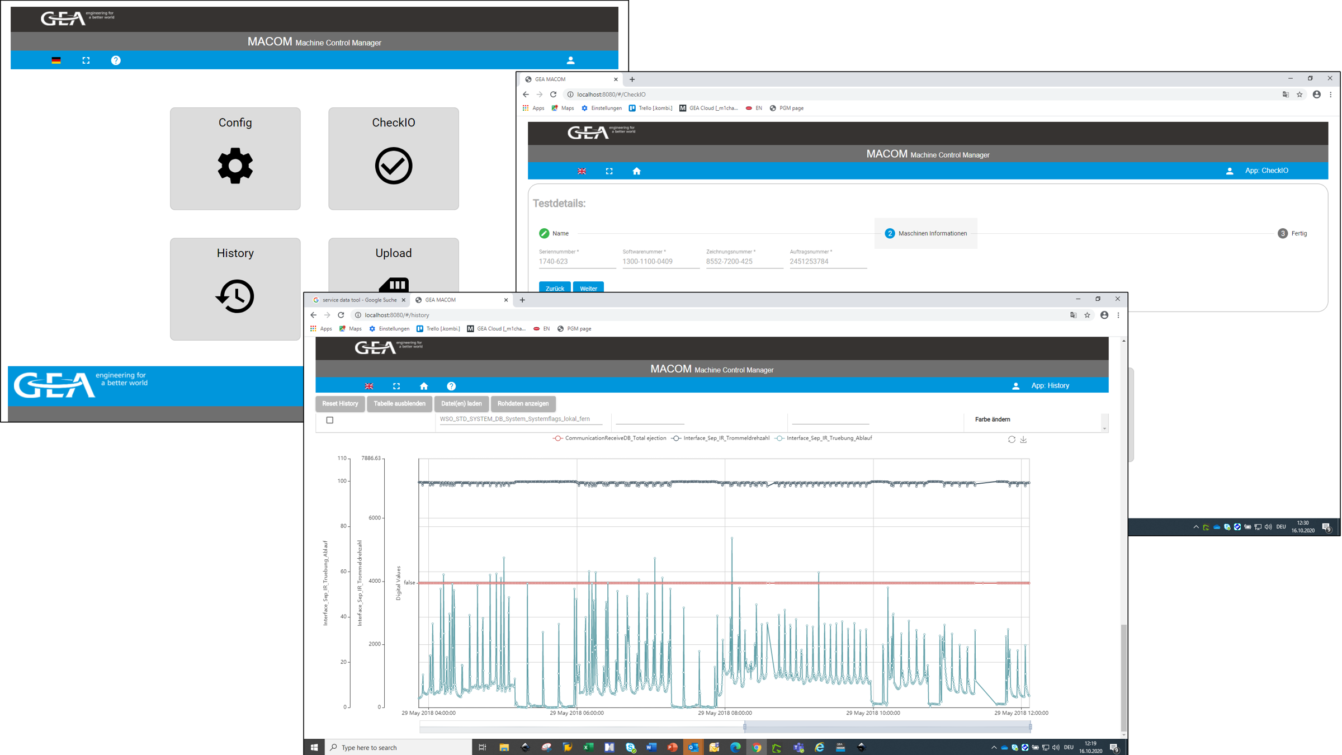
Task: Toggle fullscreen icon in CheckIO window
Action: pyautogui.click(x=609, y=171)
